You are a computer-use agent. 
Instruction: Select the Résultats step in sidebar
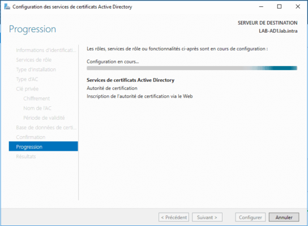pos(26,157)
